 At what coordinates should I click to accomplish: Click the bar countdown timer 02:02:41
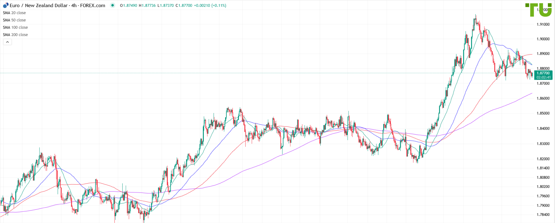543,78
